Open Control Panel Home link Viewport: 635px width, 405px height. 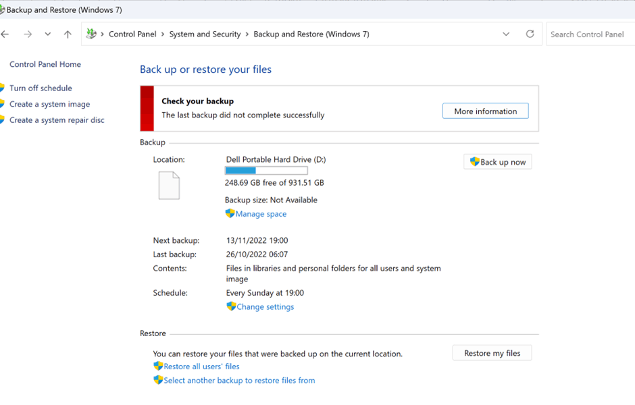45,64
